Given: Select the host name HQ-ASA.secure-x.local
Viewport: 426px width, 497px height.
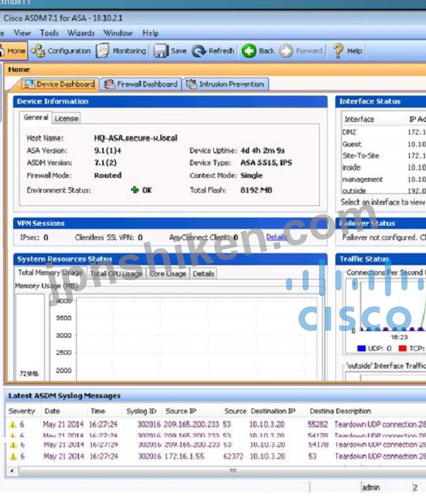Looking at the screenshot, I should (135, 138).
